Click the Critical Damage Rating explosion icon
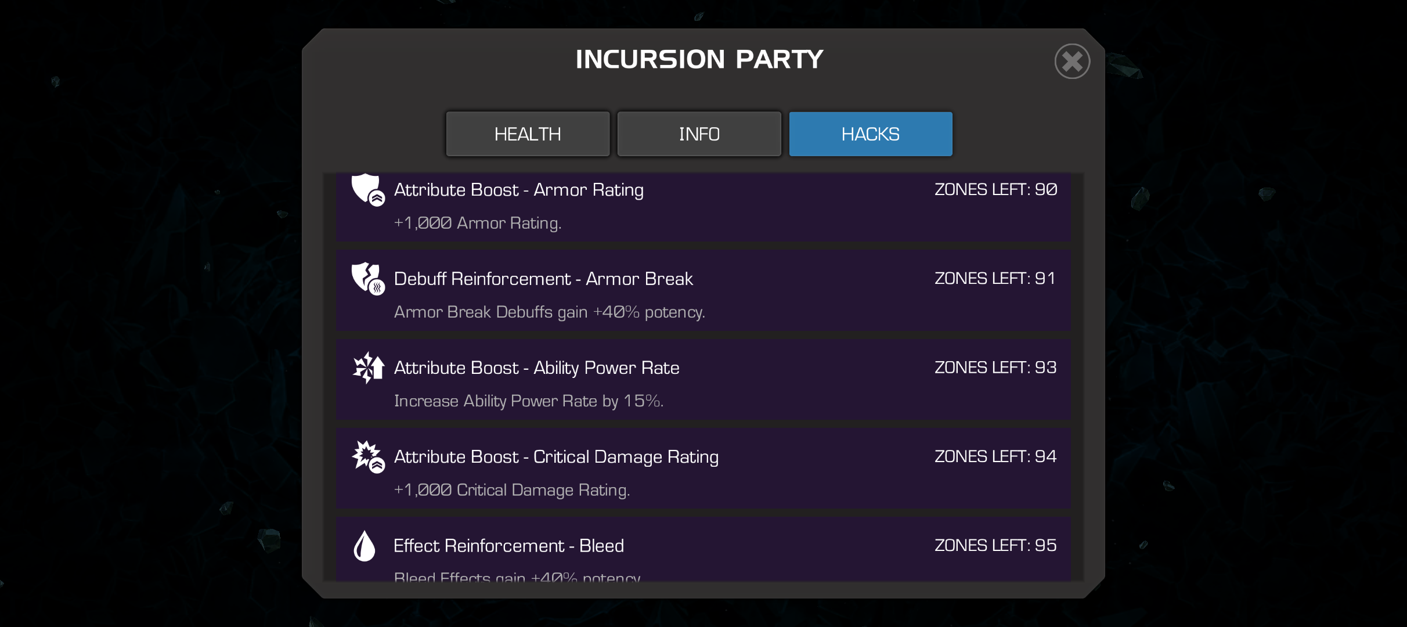 (x=368, y=456)
